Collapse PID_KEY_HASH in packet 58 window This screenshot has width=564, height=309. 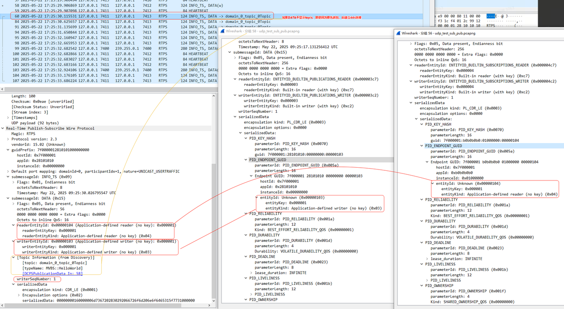[x=246, y=138]
